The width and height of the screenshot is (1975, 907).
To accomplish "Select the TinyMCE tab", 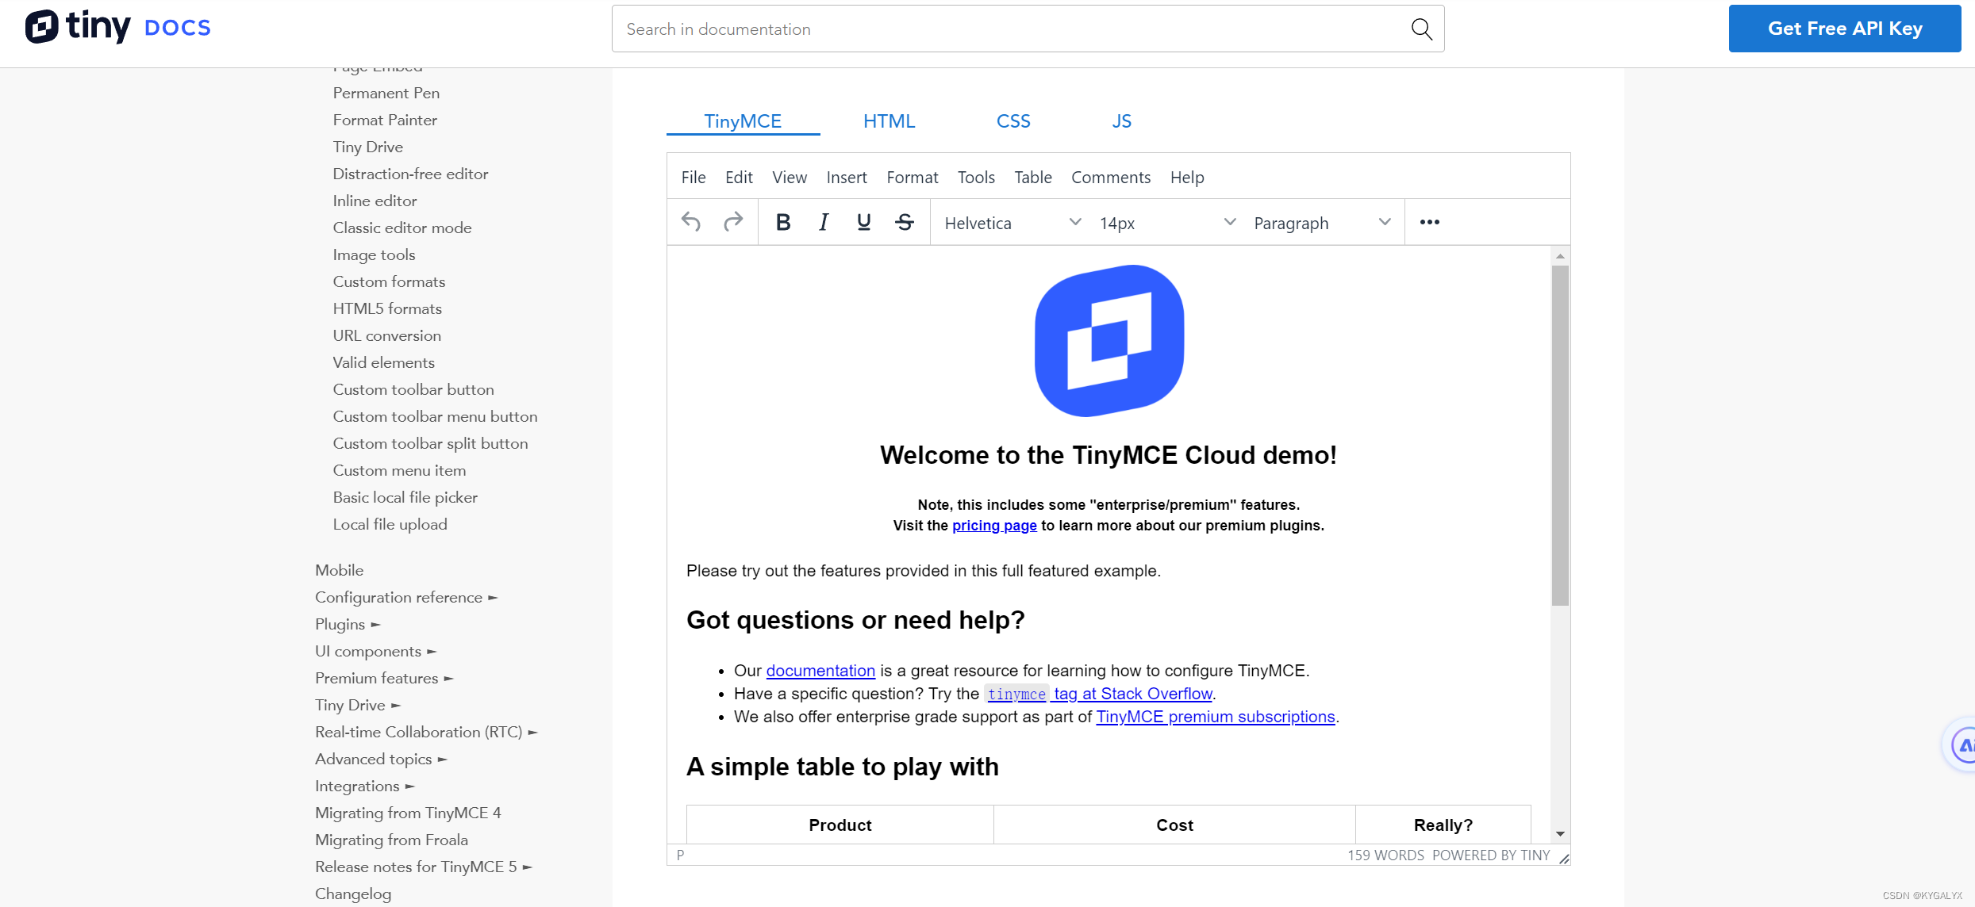I will coord(743,121).
